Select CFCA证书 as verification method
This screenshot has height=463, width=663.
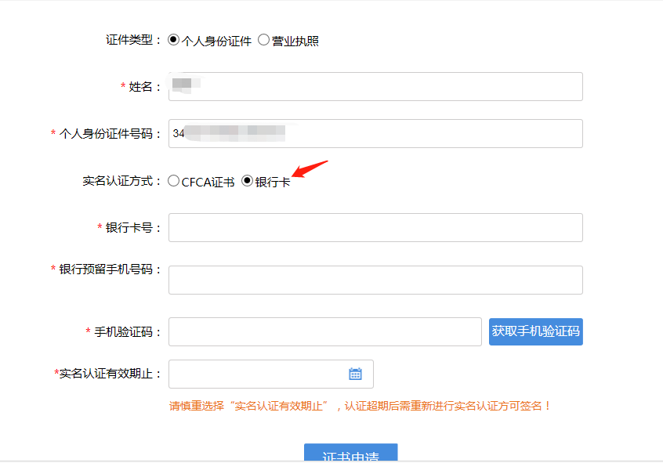[174, 181]
